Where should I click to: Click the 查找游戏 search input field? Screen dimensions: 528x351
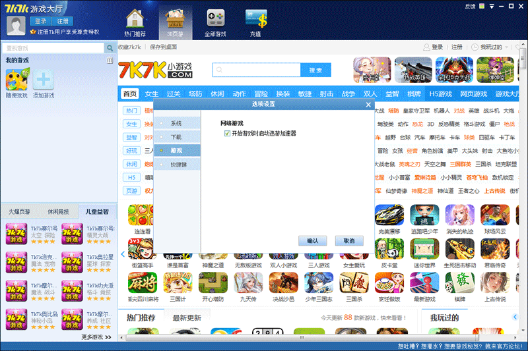pyautogui.click(x=53, y=48)
